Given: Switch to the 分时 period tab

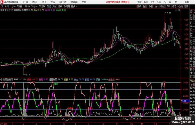Looking at the screenshot, I should (7, 6).
